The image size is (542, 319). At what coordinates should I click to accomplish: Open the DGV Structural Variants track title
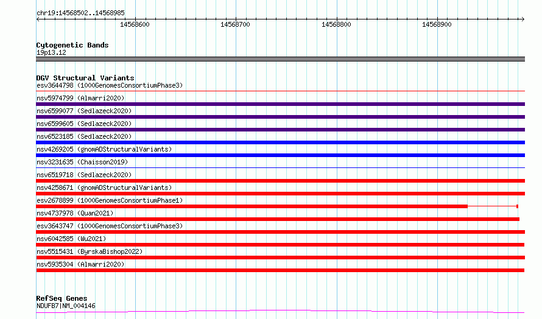pos(85,78)
